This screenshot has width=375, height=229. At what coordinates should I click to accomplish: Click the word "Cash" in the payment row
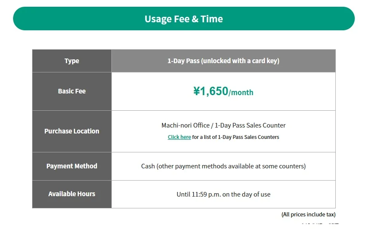pos(148,166)
